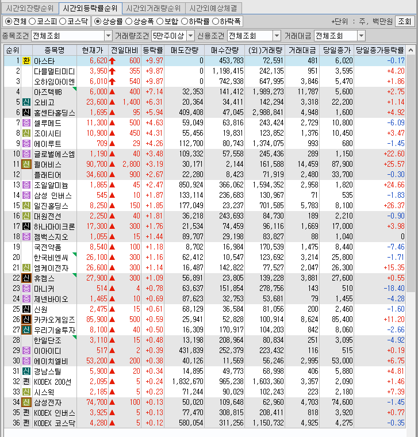
Task: Open 신용조건 dropdown
Action: point(277,36)
